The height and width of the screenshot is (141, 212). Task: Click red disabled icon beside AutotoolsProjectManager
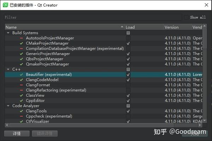(21, 38)
